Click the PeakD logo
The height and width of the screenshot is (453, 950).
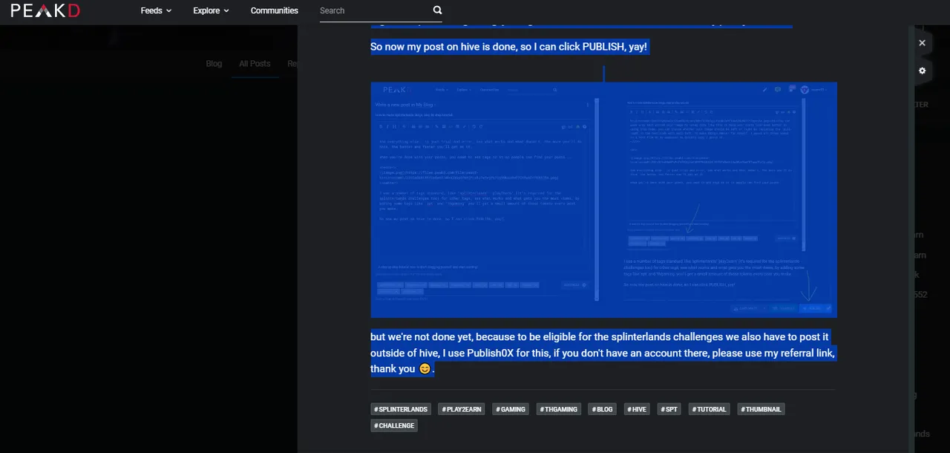(45, 10)
